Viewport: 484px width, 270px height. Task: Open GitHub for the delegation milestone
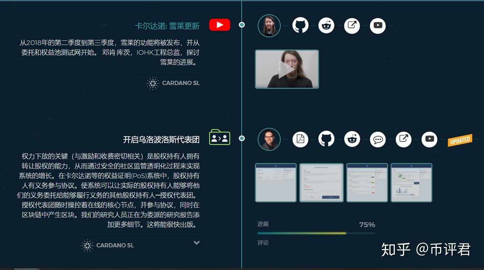326,139
